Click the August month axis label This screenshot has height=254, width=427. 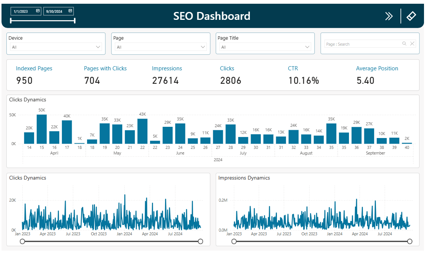click(306, 153)
